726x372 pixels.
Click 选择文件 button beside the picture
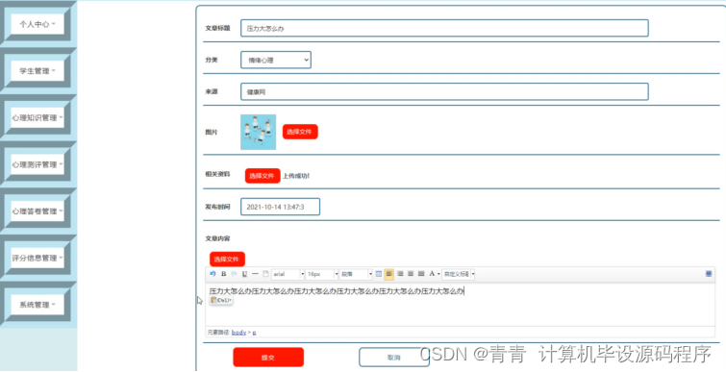(300, 132)
